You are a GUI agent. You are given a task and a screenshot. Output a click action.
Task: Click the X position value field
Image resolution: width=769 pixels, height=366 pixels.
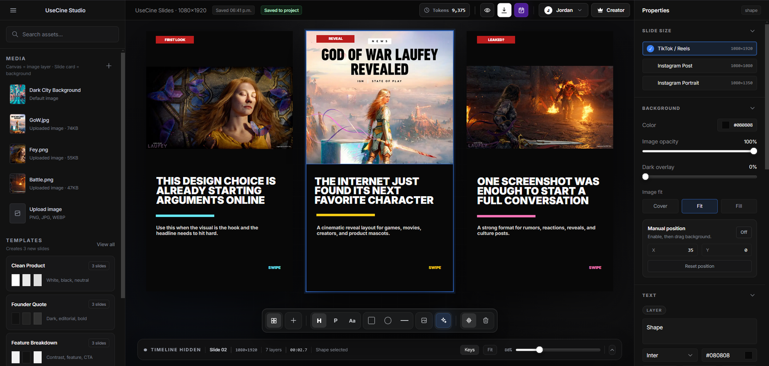tap(673, 250)
